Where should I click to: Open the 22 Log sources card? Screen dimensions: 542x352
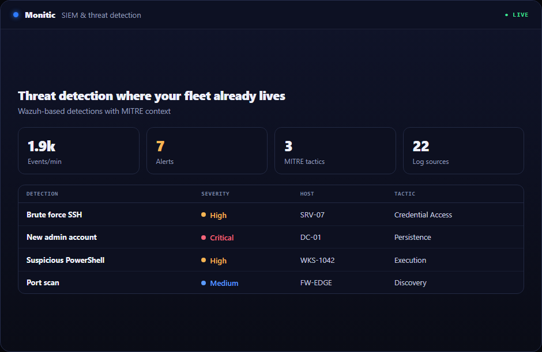[x=463, y=151]
